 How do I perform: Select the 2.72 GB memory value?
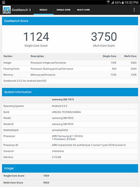(56, 157)
